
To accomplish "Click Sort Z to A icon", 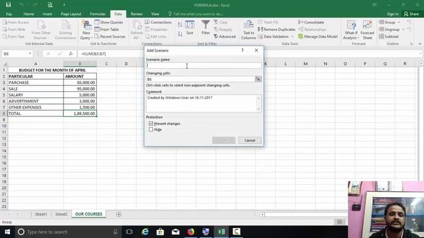I will pyautogui.click(x=180, y=34).
